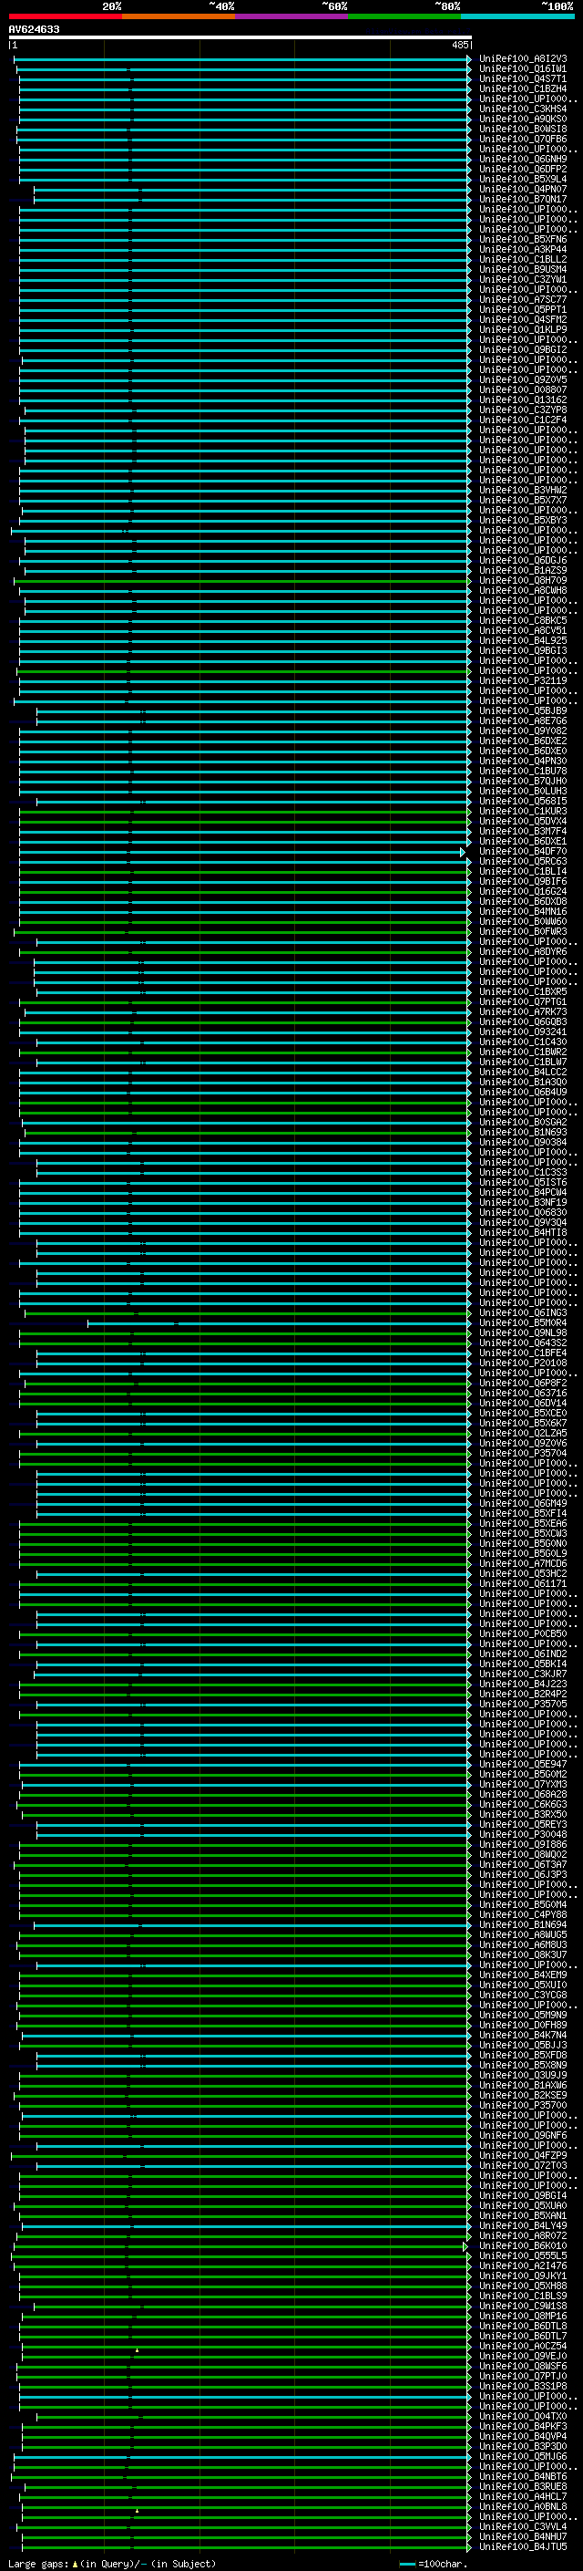
Task: Click the cyan ~100% identity legend segment
Action: [518, 16]
